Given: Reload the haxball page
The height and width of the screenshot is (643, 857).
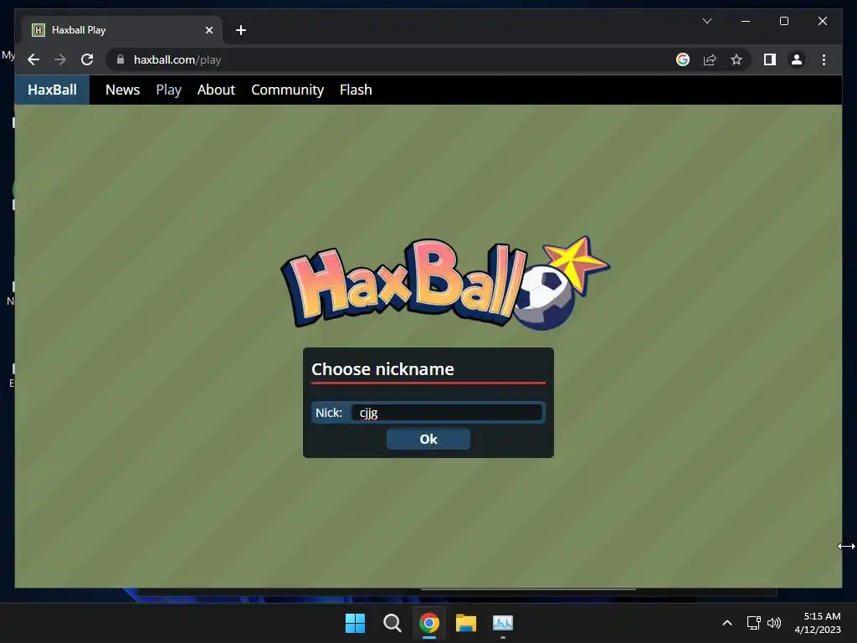Looking at the screenshot, I should tap(87, 59).
